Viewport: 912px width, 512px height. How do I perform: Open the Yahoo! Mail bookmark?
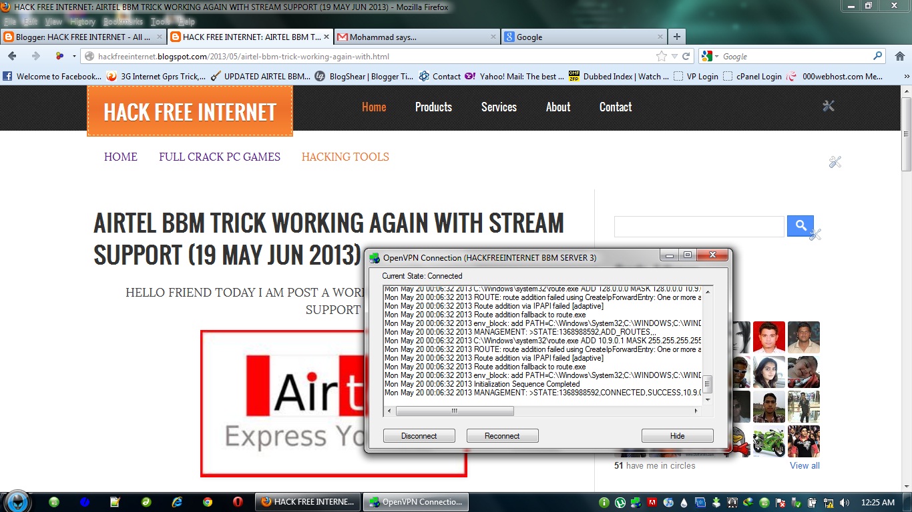tap(515, 77)
